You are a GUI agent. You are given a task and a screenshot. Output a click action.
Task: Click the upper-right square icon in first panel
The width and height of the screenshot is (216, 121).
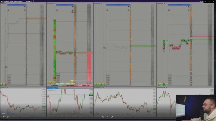25,6
